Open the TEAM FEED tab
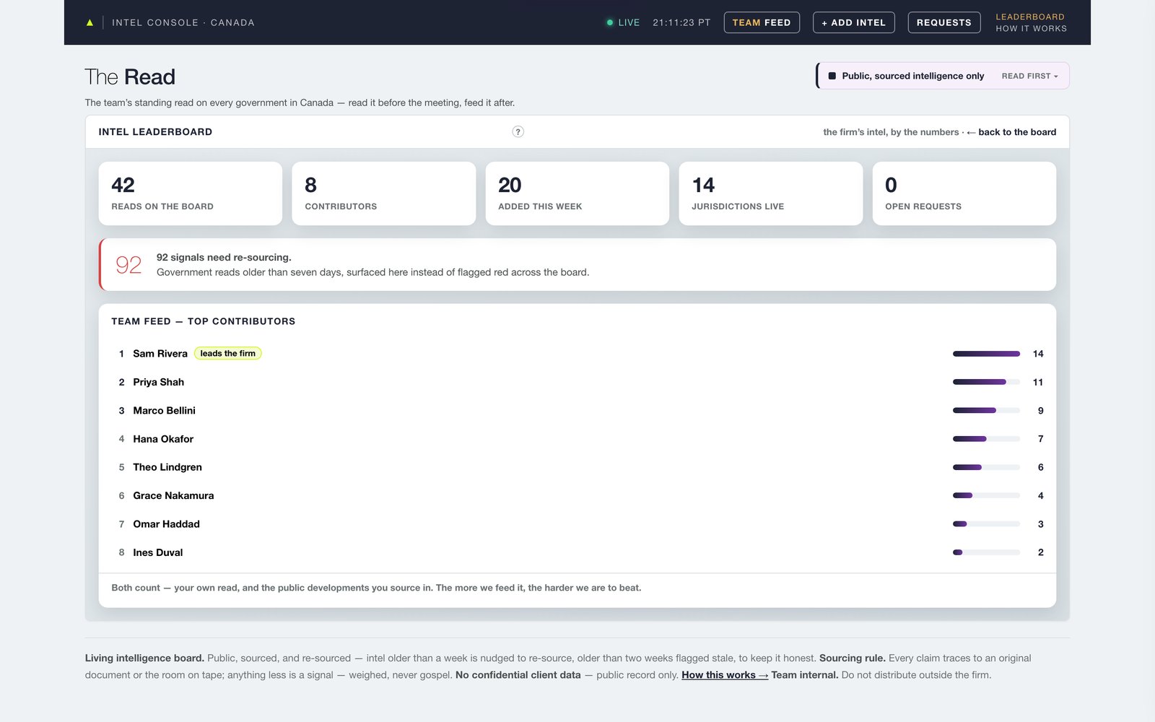This screenshot has height=722, width=1155. point(762,22)
